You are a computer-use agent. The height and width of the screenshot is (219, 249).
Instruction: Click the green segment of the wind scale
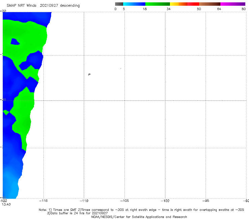click(x=157, y=4)
